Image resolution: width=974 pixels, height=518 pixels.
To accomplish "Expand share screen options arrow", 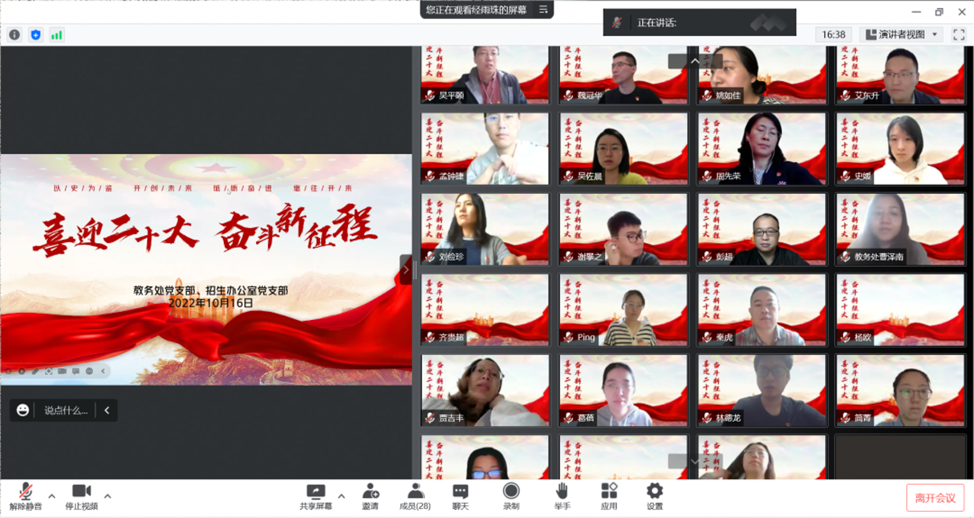I will click(x=341, y=496).
